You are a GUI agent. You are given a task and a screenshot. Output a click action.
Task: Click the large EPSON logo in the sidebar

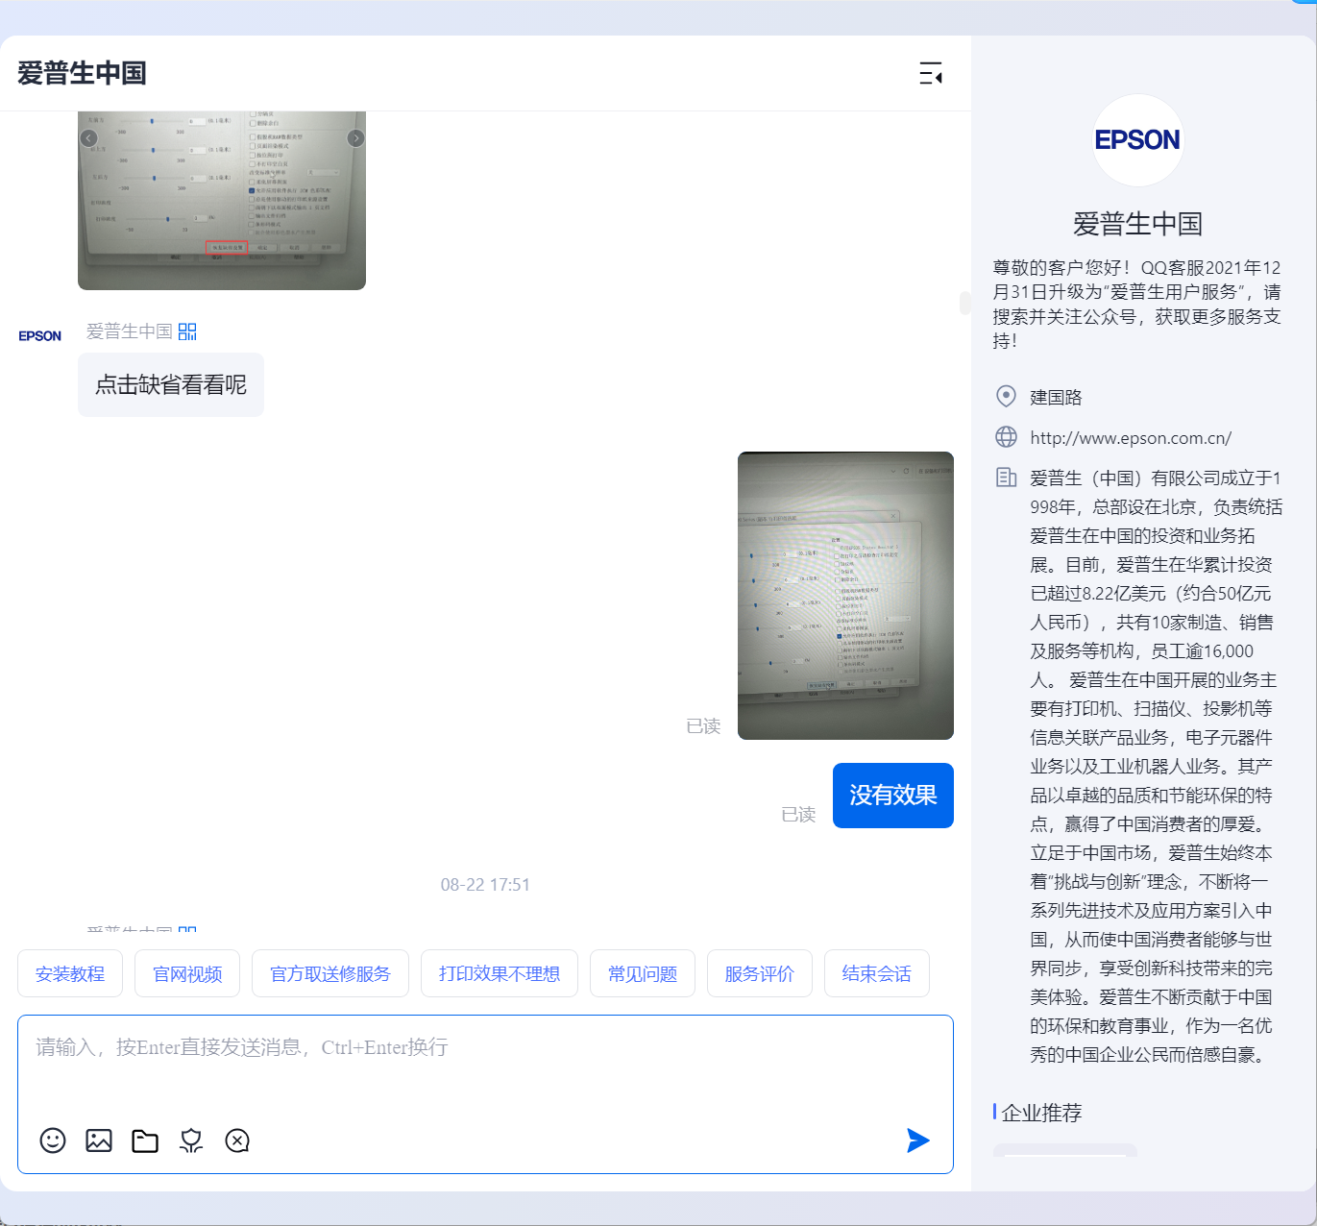point(1137,140)
